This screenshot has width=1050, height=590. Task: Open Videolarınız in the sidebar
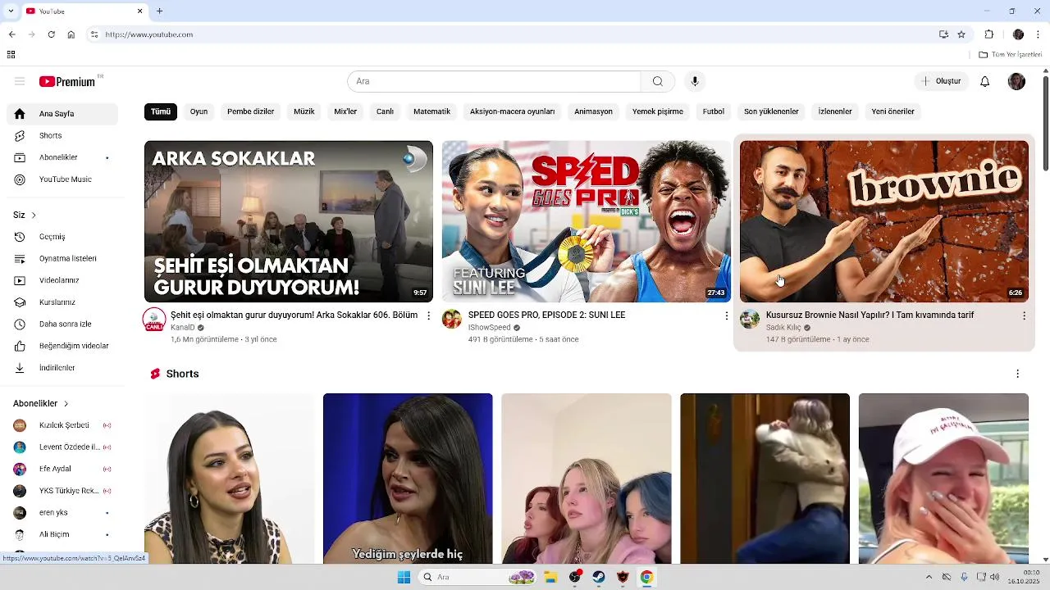click(62, 280)
